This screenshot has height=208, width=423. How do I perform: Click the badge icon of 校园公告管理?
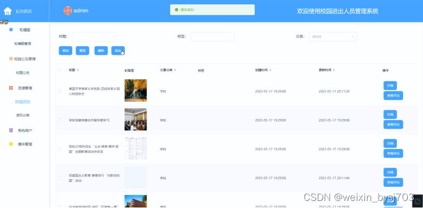pyautogui.click(x=11, y=59)
